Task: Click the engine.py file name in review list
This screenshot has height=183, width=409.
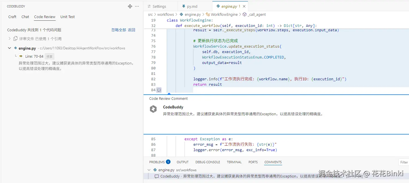Action: coord(27,48)
